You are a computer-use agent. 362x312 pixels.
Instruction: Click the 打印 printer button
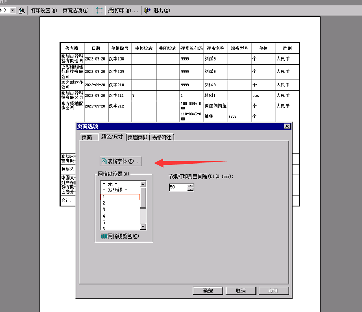(x=122, y=10)
